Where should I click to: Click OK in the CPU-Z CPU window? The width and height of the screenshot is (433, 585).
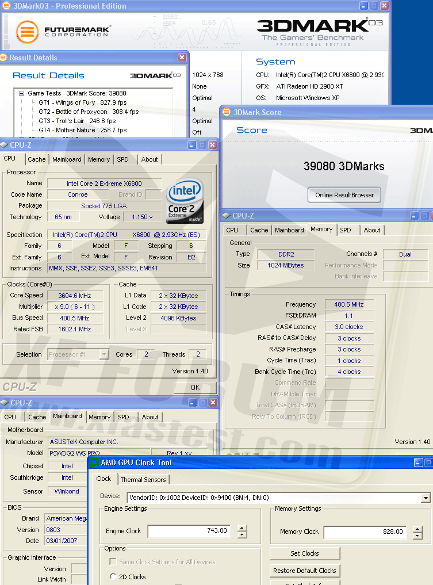pos(195,387)
